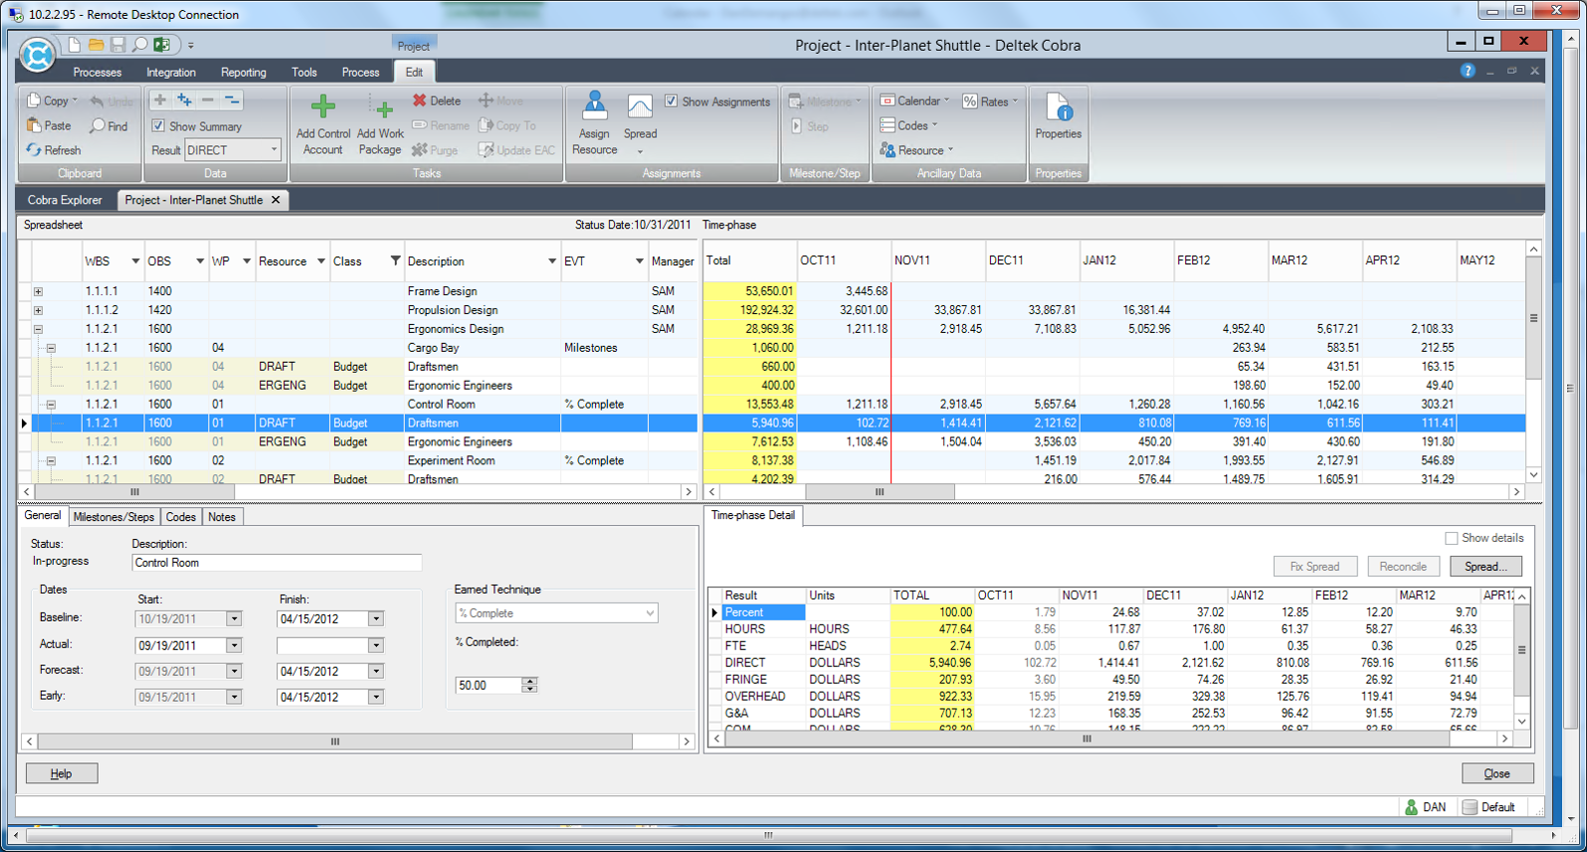Click the Paste icon in Clipboard group
Screen dimensions: 1587x852
34,125
